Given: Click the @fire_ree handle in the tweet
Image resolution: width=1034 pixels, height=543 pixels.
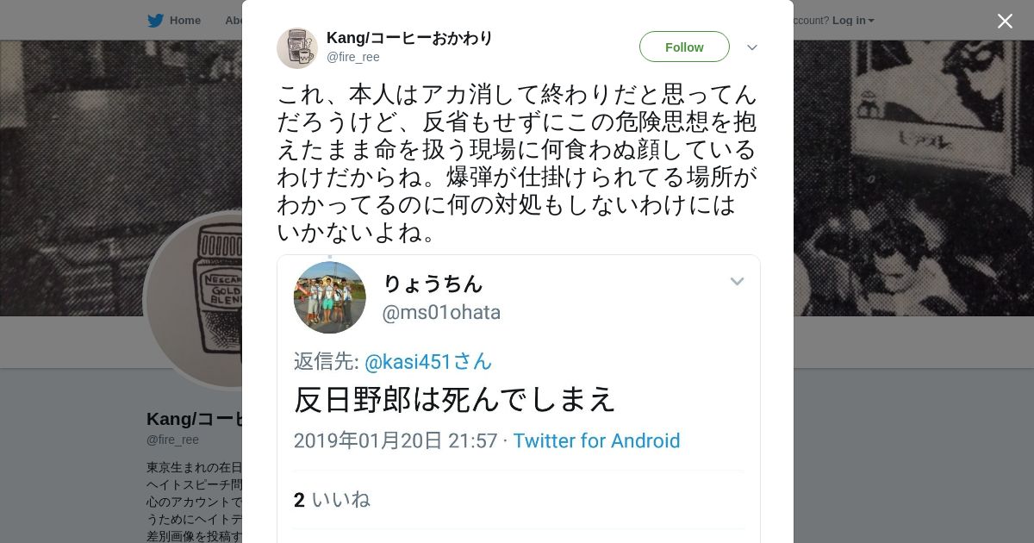Looking at the screenshot, I should [x=352, y=57].
